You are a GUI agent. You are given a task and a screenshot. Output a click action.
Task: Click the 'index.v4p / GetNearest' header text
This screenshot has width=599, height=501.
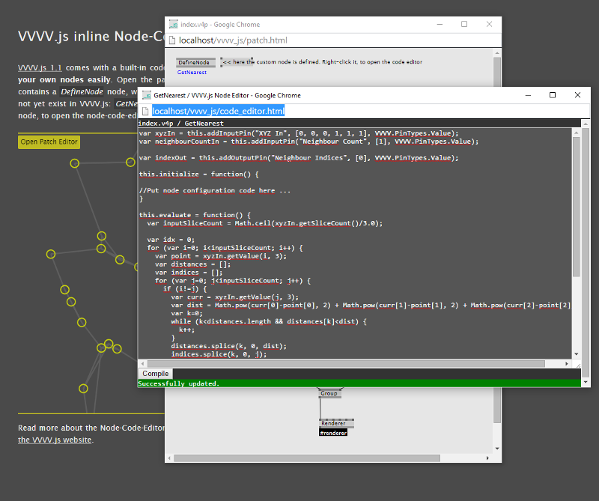coord(180,124)
